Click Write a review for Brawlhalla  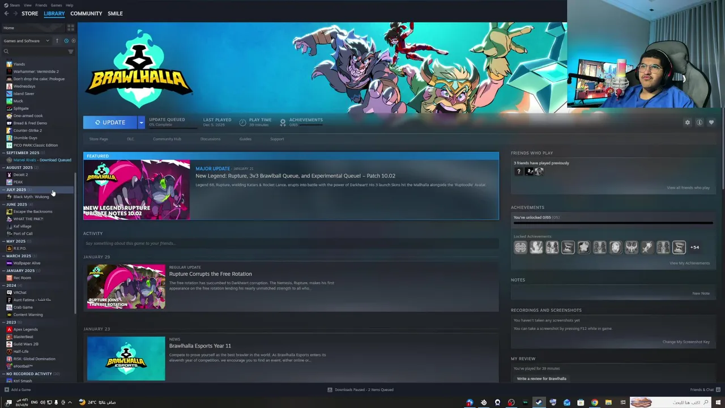[541, 379]
